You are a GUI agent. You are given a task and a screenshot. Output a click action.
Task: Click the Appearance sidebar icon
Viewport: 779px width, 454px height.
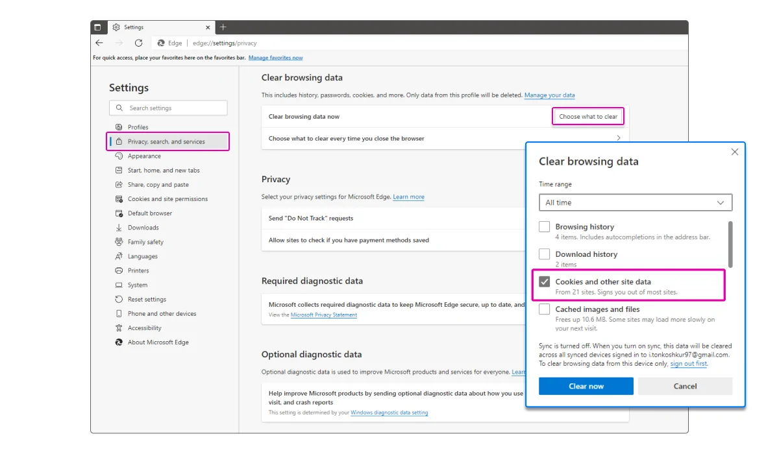119,156
